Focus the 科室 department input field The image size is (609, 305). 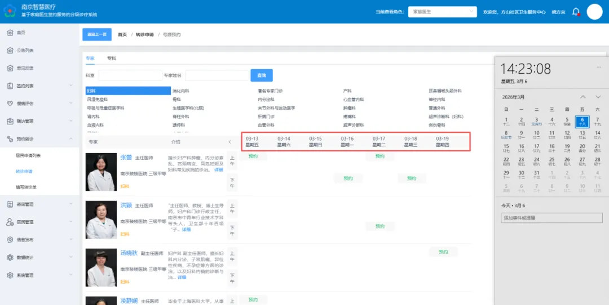(130, 75)
